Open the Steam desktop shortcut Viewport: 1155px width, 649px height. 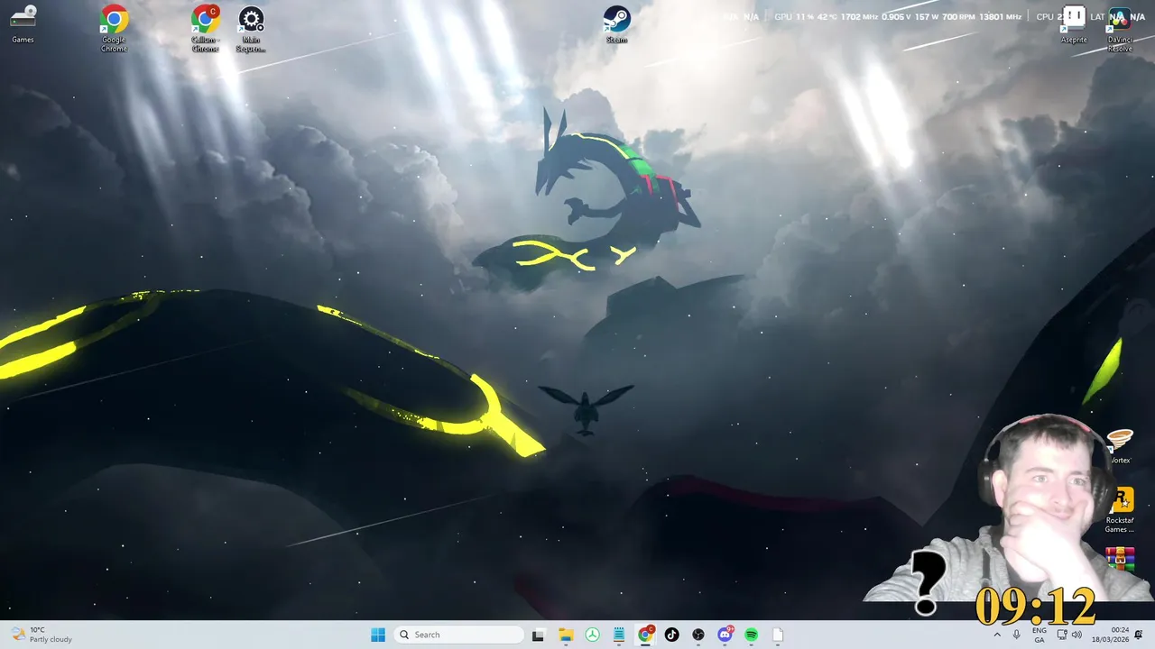click(x=616, y=24)
